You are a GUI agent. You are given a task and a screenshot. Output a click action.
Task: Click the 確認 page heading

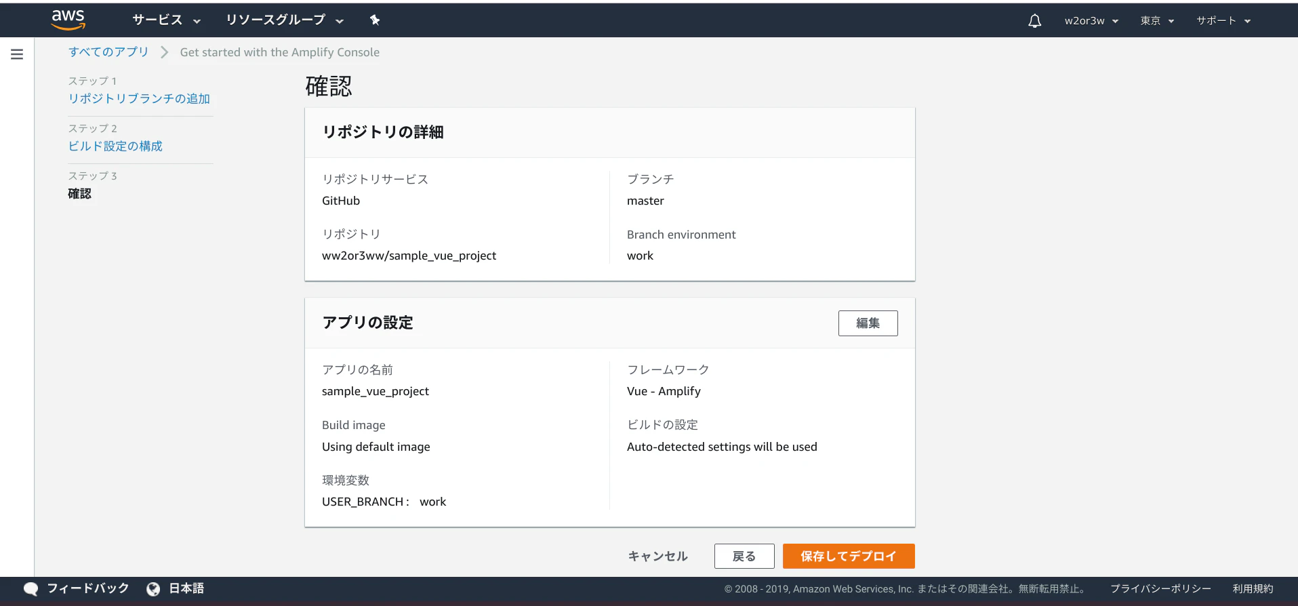329,86
